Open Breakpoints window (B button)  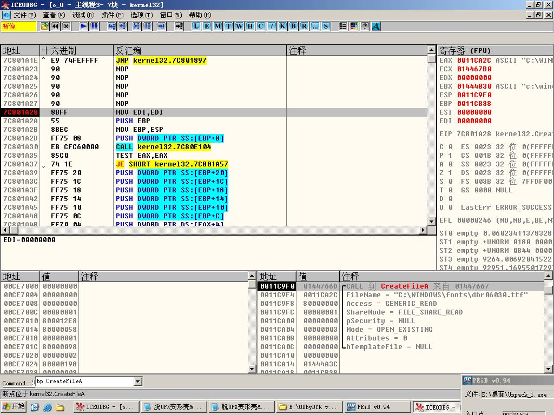(x=293, y=26)
